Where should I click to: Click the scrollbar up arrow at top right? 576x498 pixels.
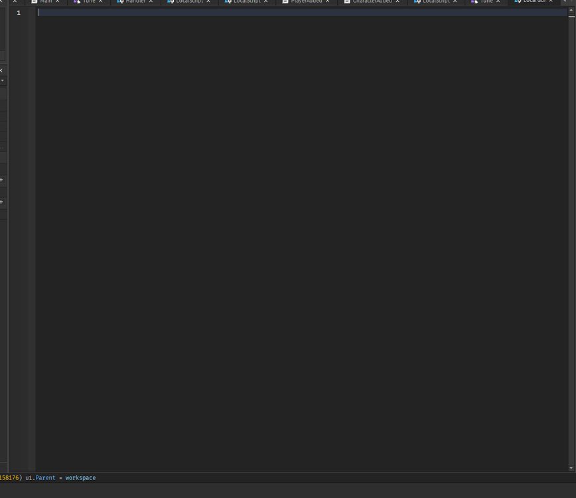click(573, 11)
